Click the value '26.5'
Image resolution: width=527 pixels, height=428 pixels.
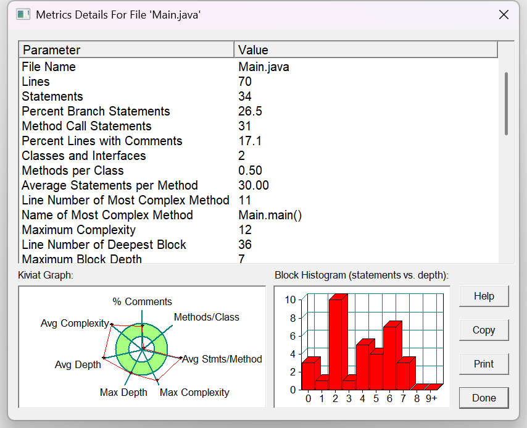tap(250, 111)
